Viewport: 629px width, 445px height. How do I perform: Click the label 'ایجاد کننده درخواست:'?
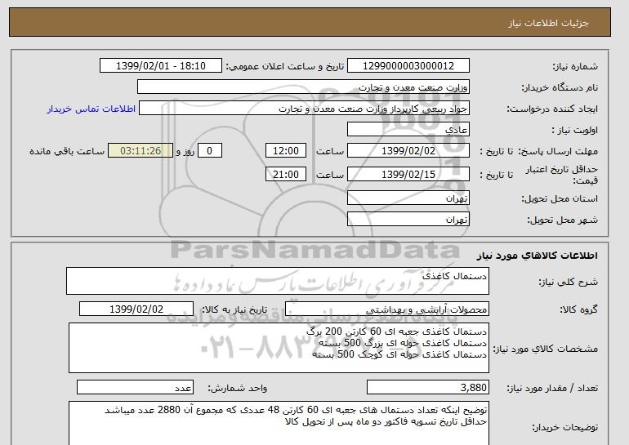click(x=552, y=109)
